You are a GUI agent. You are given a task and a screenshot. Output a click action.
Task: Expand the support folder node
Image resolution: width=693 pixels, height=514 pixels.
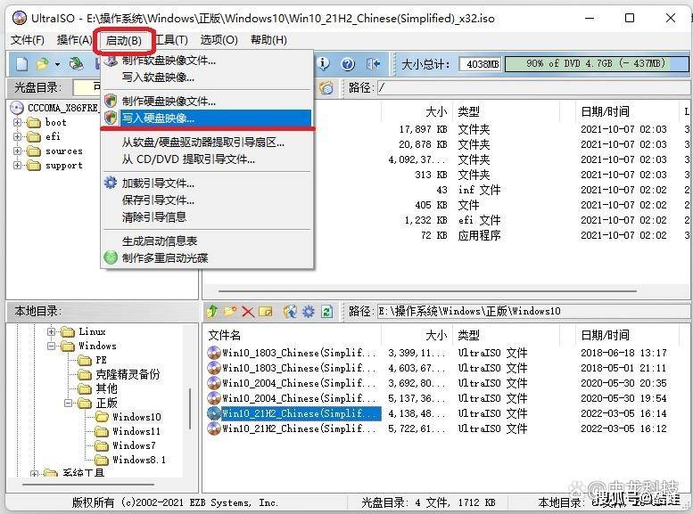17,165
